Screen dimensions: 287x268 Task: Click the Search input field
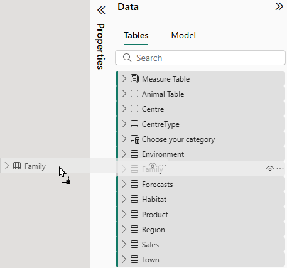point(200,58)
